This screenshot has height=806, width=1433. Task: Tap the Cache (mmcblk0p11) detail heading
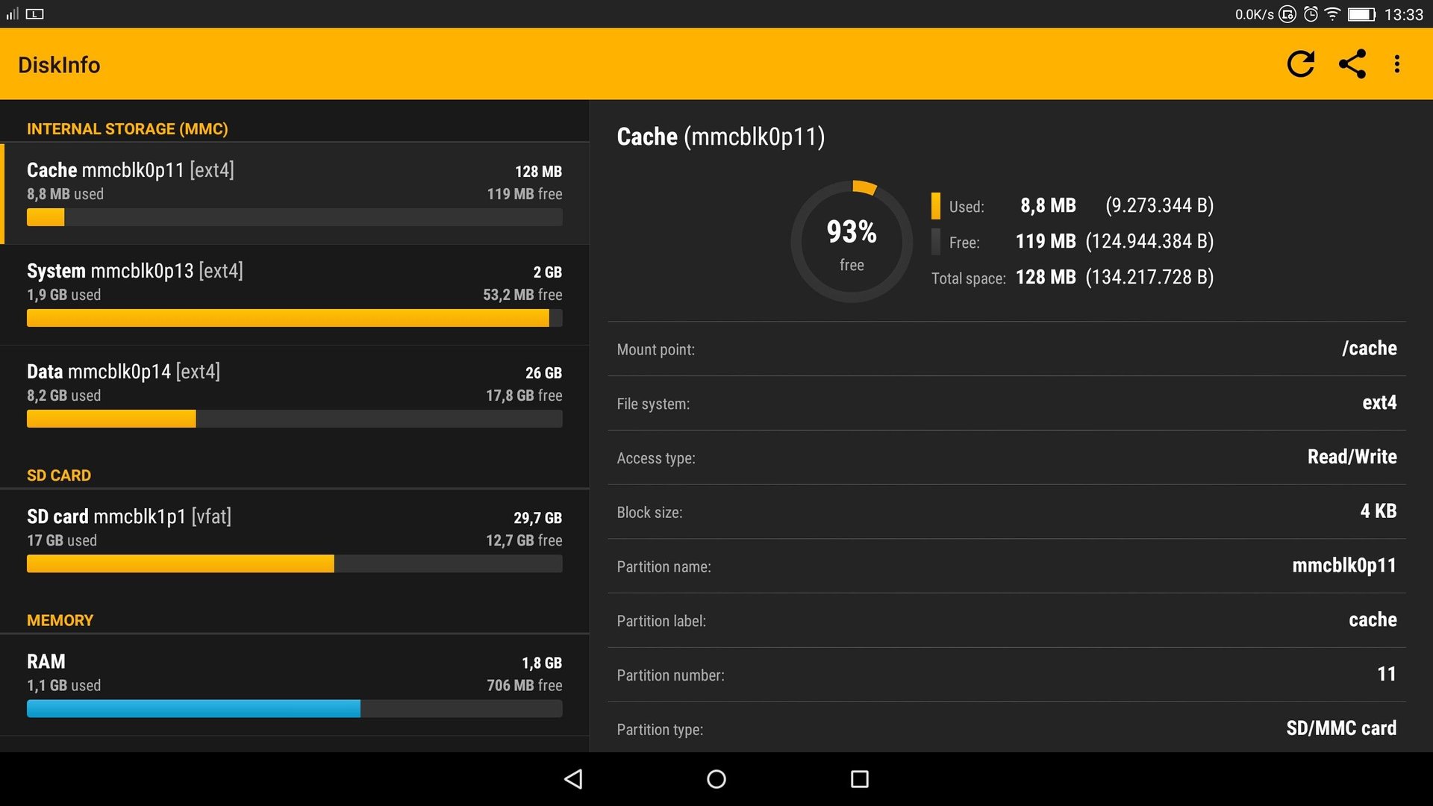tap(721, 137)
